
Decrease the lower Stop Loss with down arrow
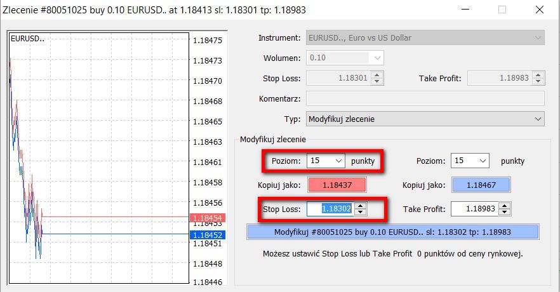pos(361,212)
